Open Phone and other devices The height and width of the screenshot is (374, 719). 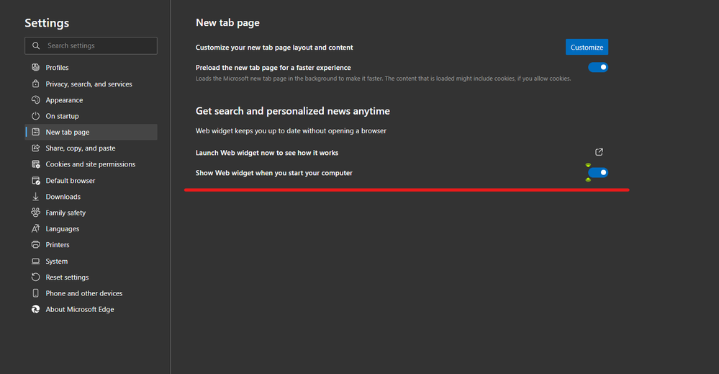click(91, 294)
